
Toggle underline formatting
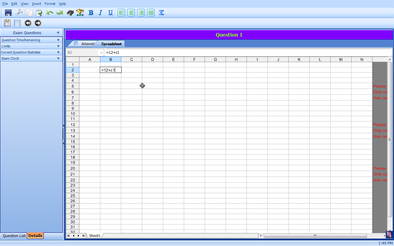click(x=111, y=13)
